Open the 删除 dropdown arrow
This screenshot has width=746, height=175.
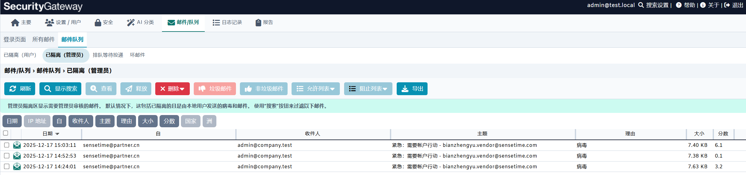point(182,89)
